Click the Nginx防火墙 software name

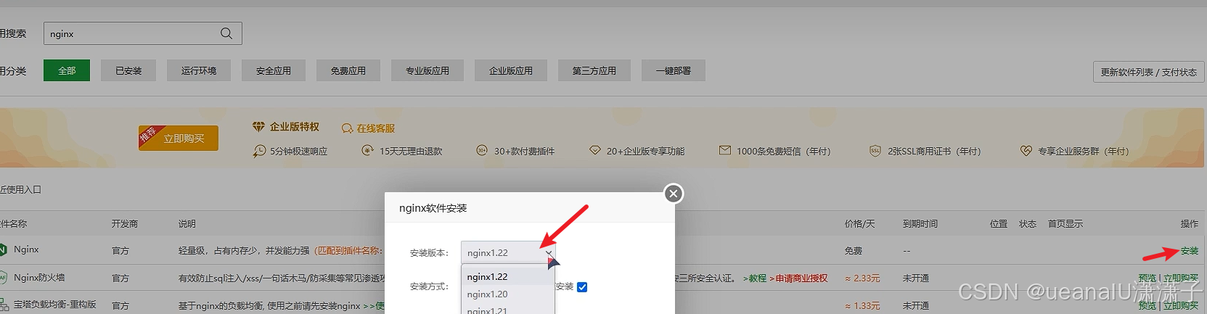click(39, 277)
